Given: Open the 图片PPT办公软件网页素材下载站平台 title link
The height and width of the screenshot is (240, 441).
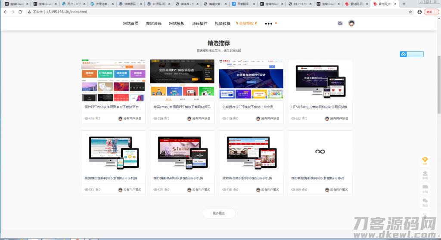Looking at the screenshot, I should pyautogui.click(x=112, y=107).
